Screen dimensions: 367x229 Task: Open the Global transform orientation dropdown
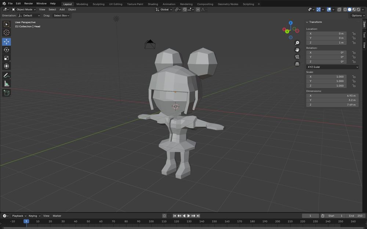point(164,10)
